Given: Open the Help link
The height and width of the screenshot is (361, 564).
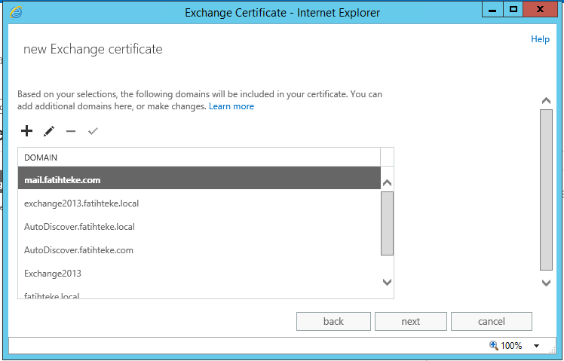Looking at the screenshot, I should click(x=540, y=39).
